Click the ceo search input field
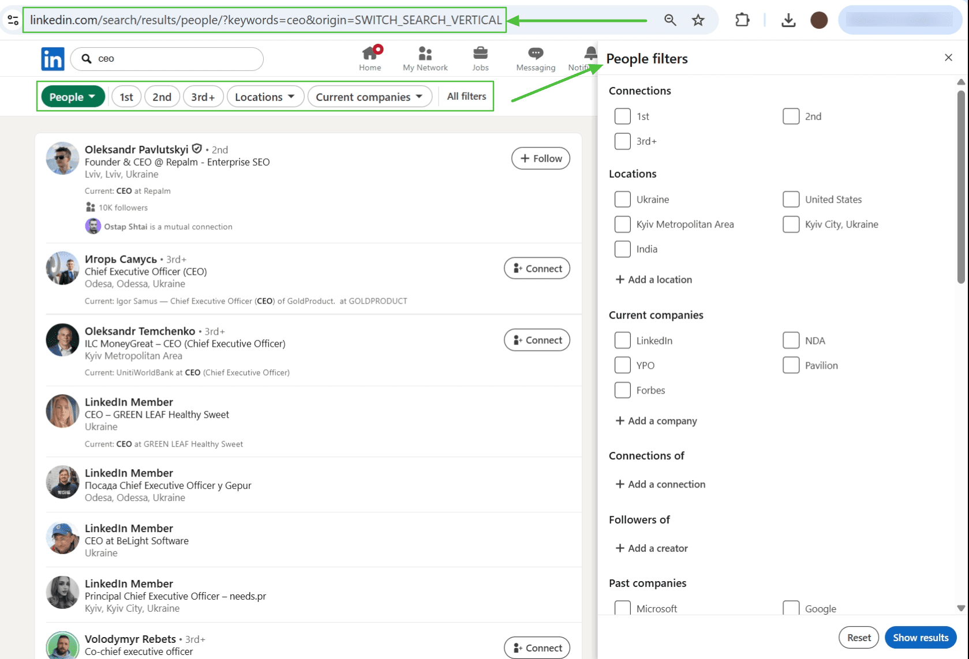969x659 pixels. (x=167, y=58)
